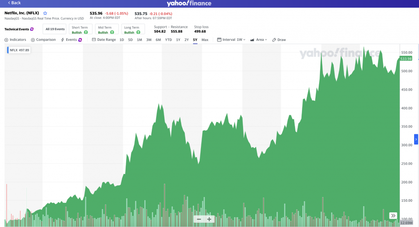The width and height of the screenshot is (419, 227).
Task: Select the 5Y range tab
Action: 195,40
